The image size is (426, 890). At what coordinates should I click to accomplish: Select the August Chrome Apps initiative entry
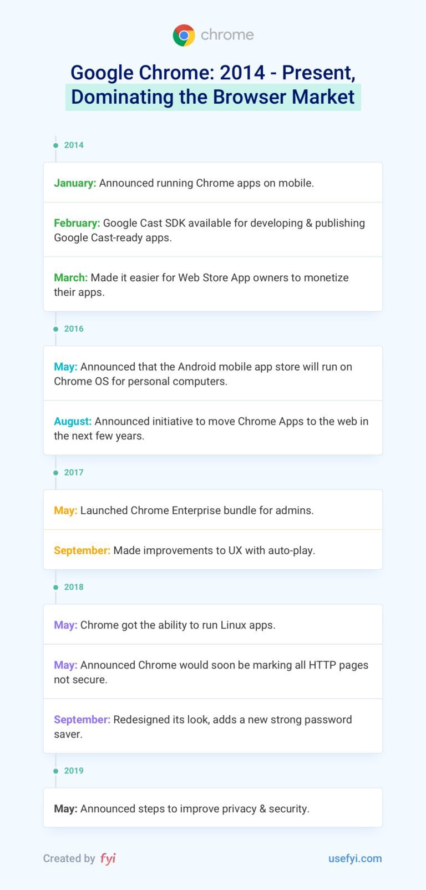tap(213, 428)
